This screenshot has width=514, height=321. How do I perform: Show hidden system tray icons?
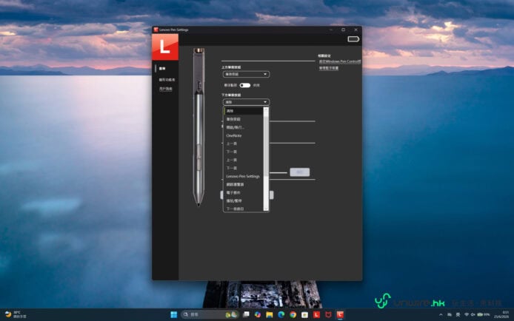click(441, 314)
